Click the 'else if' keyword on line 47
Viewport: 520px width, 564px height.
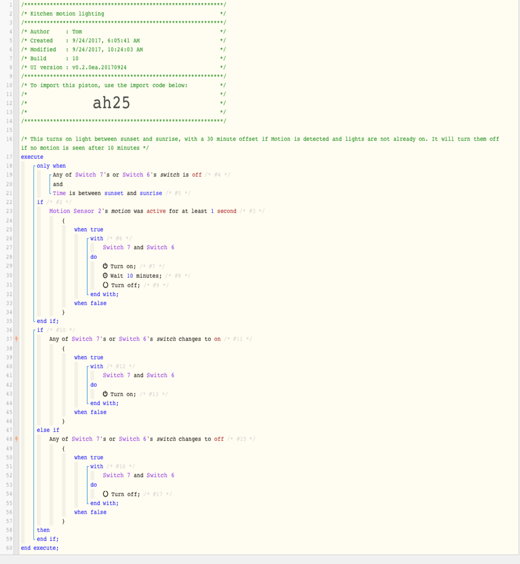coord(48,430)
